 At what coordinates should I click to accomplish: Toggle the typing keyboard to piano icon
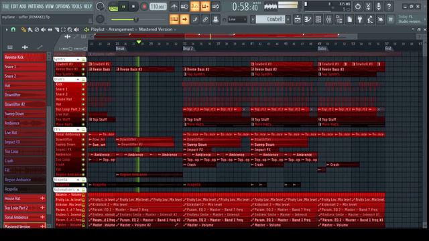[x=174, y=19]
